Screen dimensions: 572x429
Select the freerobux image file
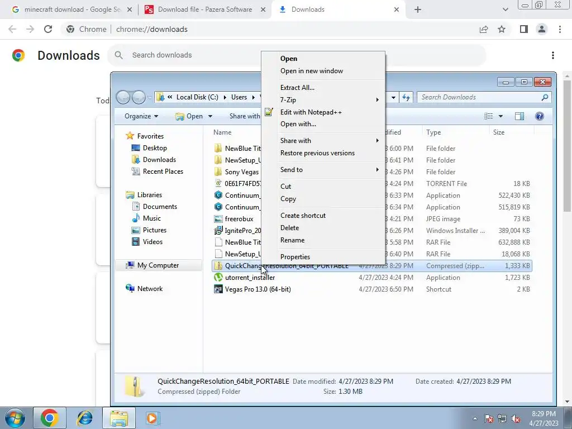click(239, 219)
